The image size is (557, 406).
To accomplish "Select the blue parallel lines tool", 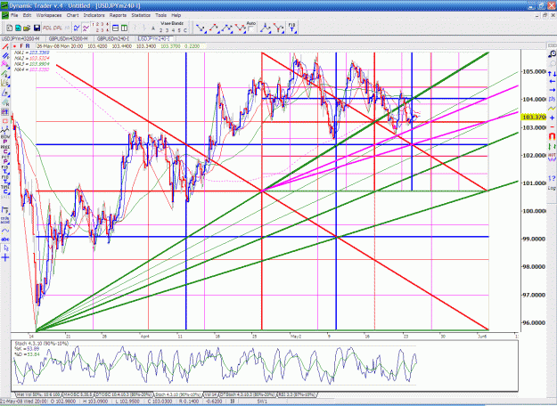I will tap(5, 56).
